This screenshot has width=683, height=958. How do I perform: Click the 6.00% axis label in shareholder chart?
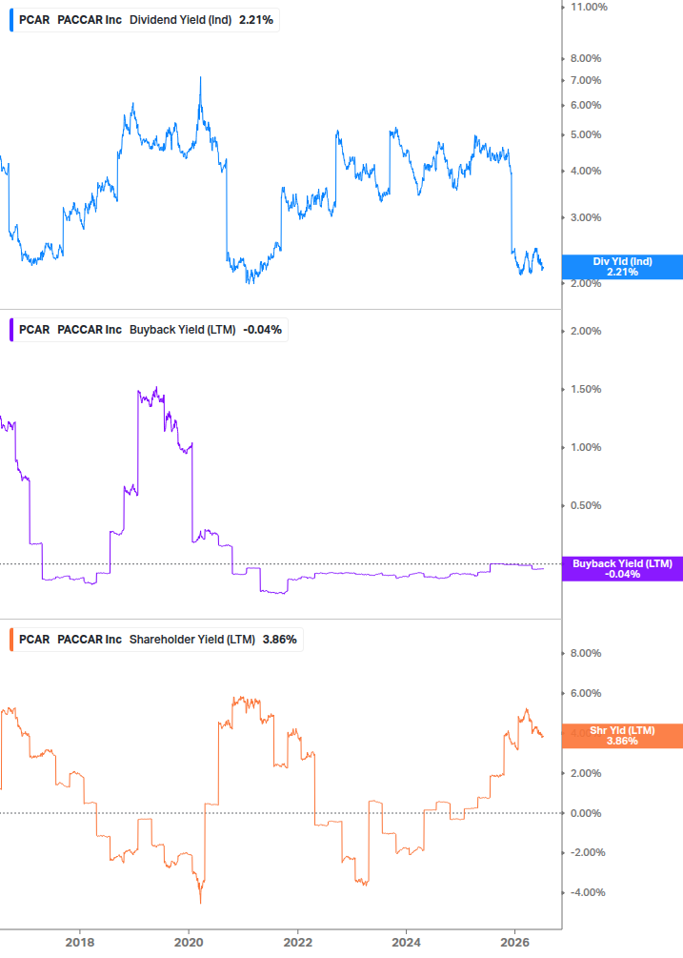pyautogui.click(x=586, y=693)
